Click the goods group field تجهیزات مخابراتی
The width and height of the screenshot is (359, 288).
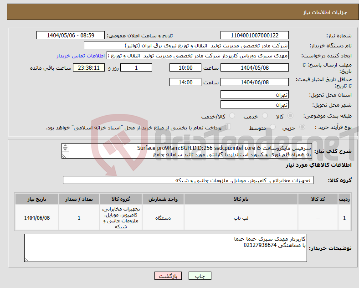188,180
